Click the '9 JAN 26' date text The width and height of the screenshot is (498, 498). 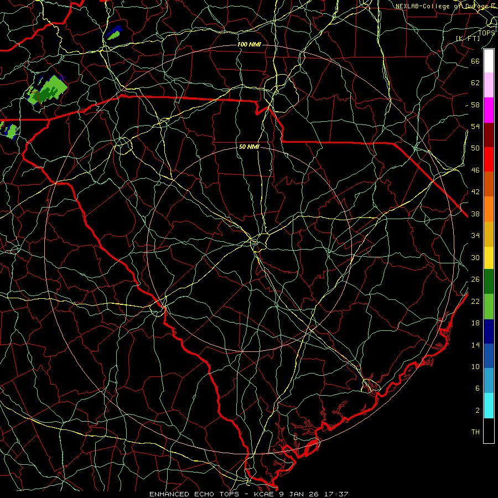(x=299, y=494)
